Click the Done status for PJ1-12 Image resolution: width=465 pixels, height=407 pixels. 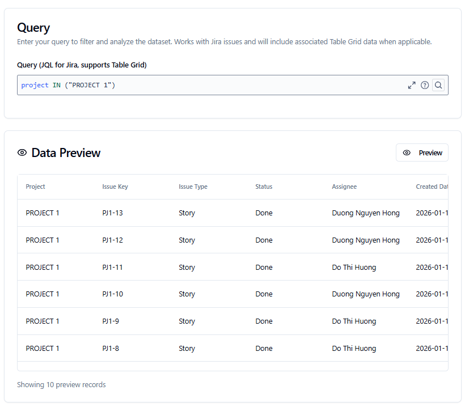click(264, 240)
